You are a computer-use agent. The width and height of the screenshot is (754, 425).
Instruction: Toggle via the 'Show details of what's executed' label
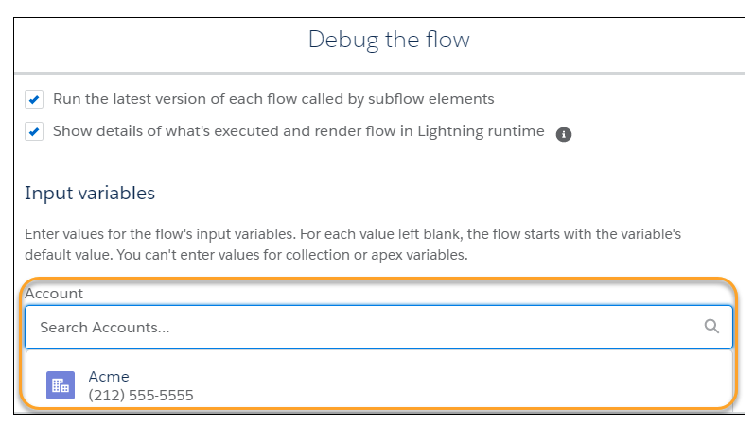(x=299, y=131)
